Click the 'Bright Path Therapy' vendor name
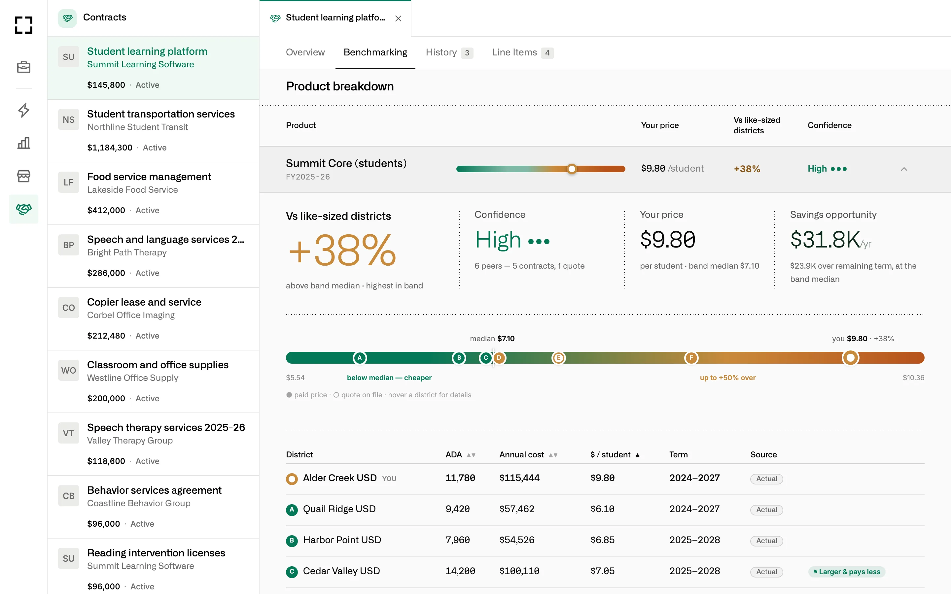The image size is (951, 594). click(127, 252)
